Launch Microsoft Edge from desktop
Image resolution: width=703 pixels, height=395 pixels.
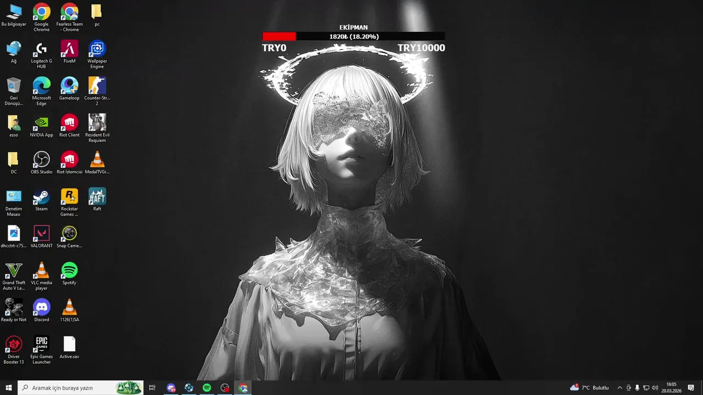(42, 92)
